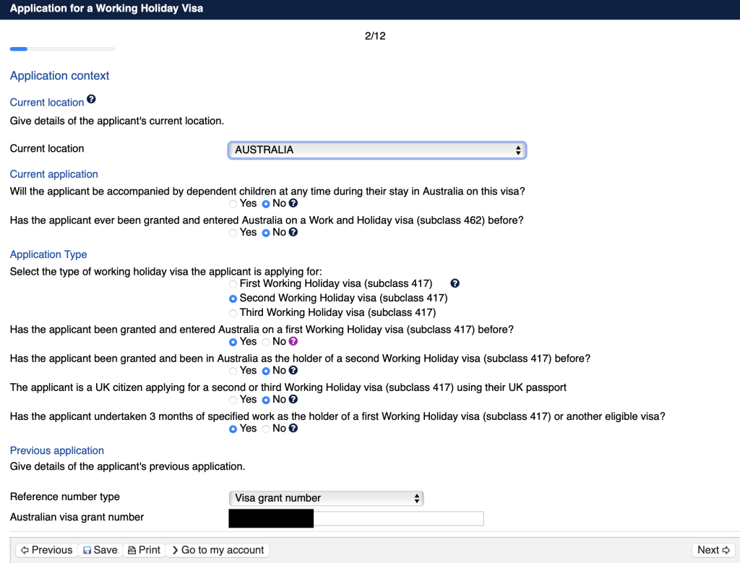Viewport: 740px width, 563px height.
Task: Click help icon for second visa holder question
Action: (293, 370)
